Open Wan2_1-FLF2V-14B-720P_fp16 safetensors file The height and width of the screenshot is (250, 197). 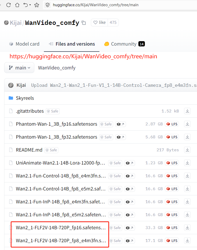click(x=61, y=228)
